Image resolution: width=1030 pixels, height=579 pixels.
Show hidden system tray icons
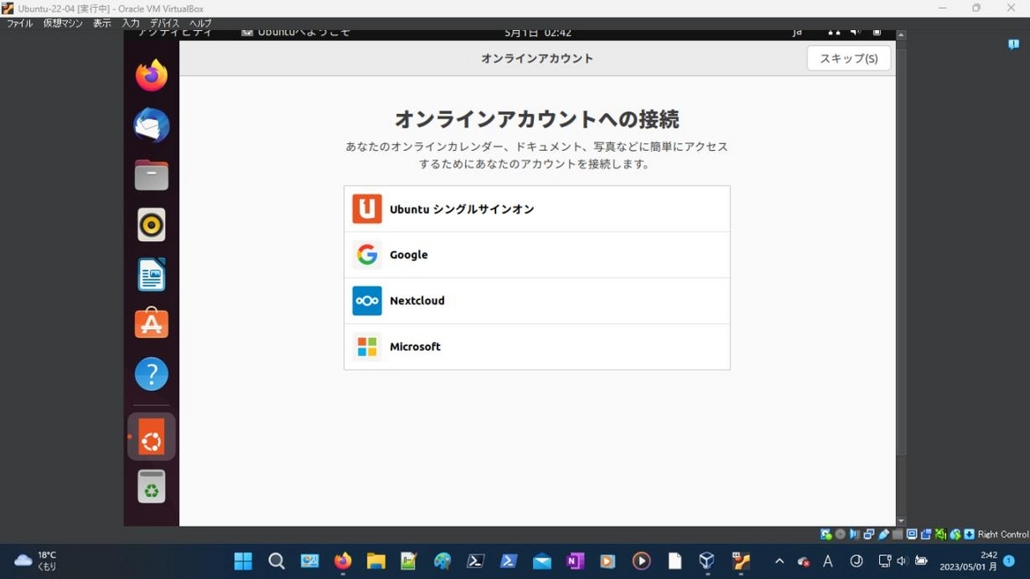click(x=779, y=561)
